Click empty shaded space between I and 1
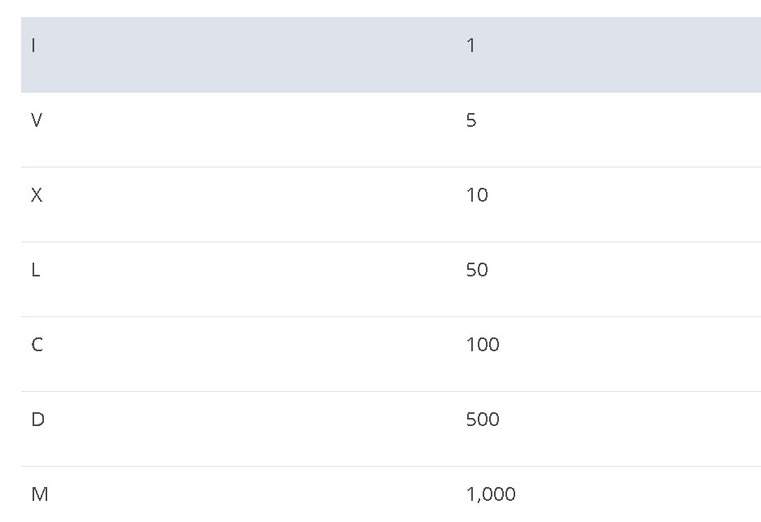761x522 pixels. click(x=243, y=54)
